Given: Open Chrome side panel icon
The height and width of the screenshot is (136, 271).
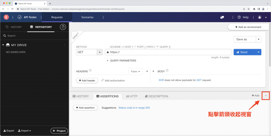Looking at the screenshot, I should [259, 9].
